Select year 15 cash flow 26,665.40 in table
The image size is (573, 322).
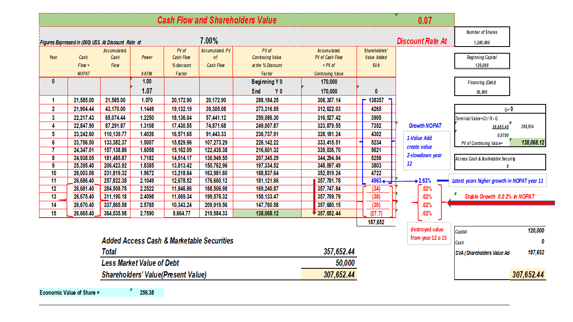pyautogui.click(x=84, y=213)
